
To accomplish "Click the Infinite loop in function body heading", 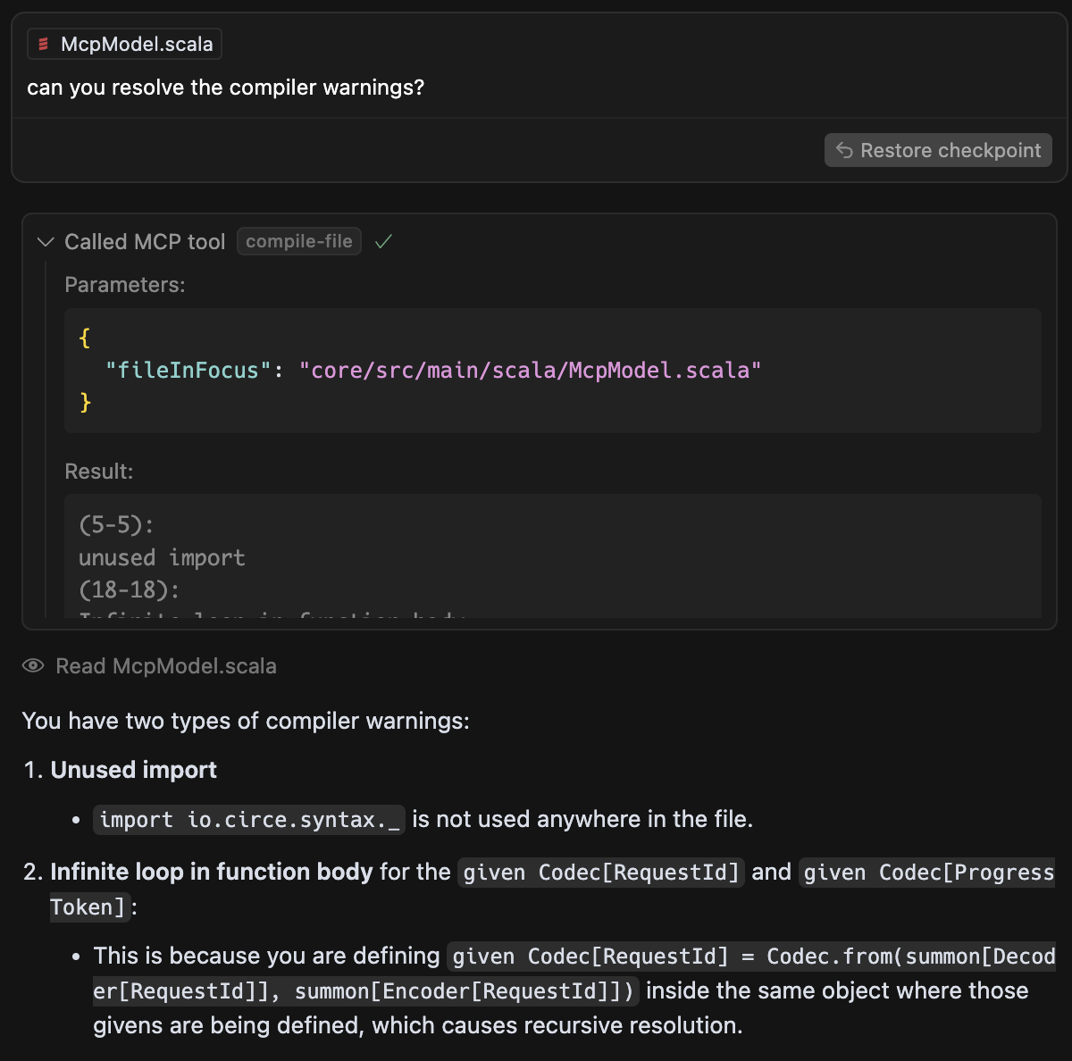I will point(212,872).
